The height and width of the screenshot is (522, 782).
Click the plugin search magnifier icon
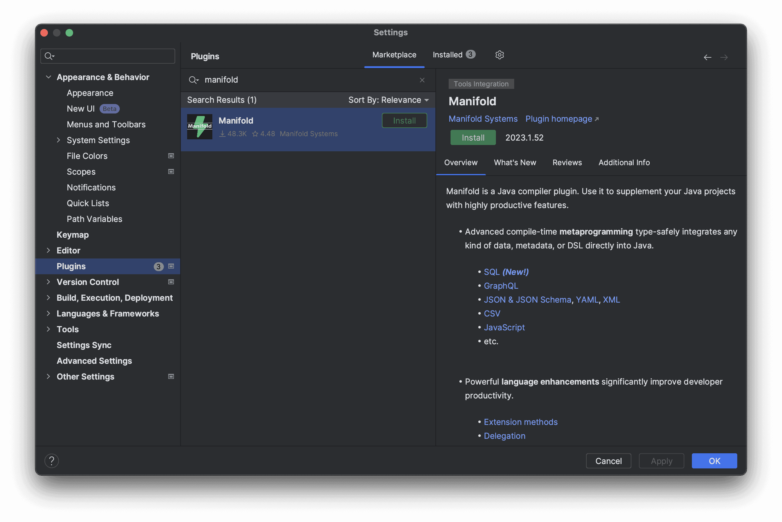pos(193,80)
